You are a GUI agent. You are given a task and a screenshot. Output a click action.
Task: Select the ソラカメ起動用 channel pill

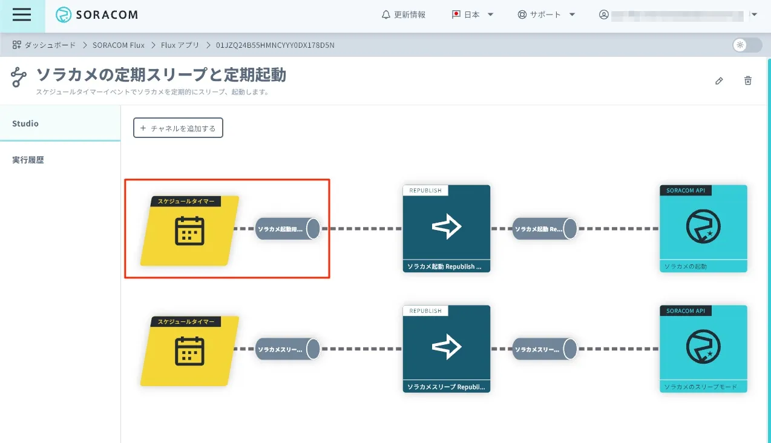(288, 229)
